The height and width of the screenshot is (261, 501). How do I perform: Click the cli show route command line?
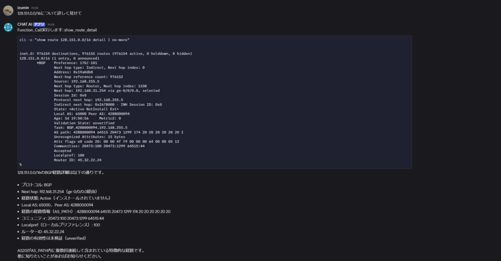point(74,40)
